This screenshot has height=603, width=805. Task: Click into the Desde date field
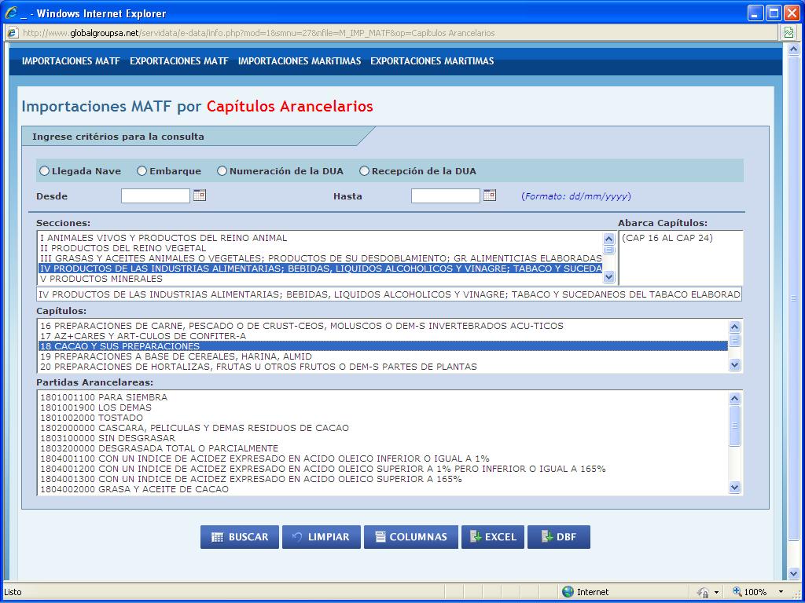coord(156,196)
